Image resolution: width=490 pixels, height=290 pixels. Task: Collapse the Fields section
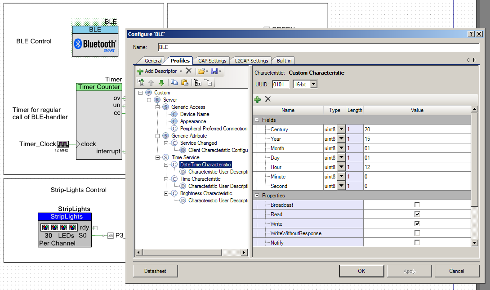click(257, 120)
